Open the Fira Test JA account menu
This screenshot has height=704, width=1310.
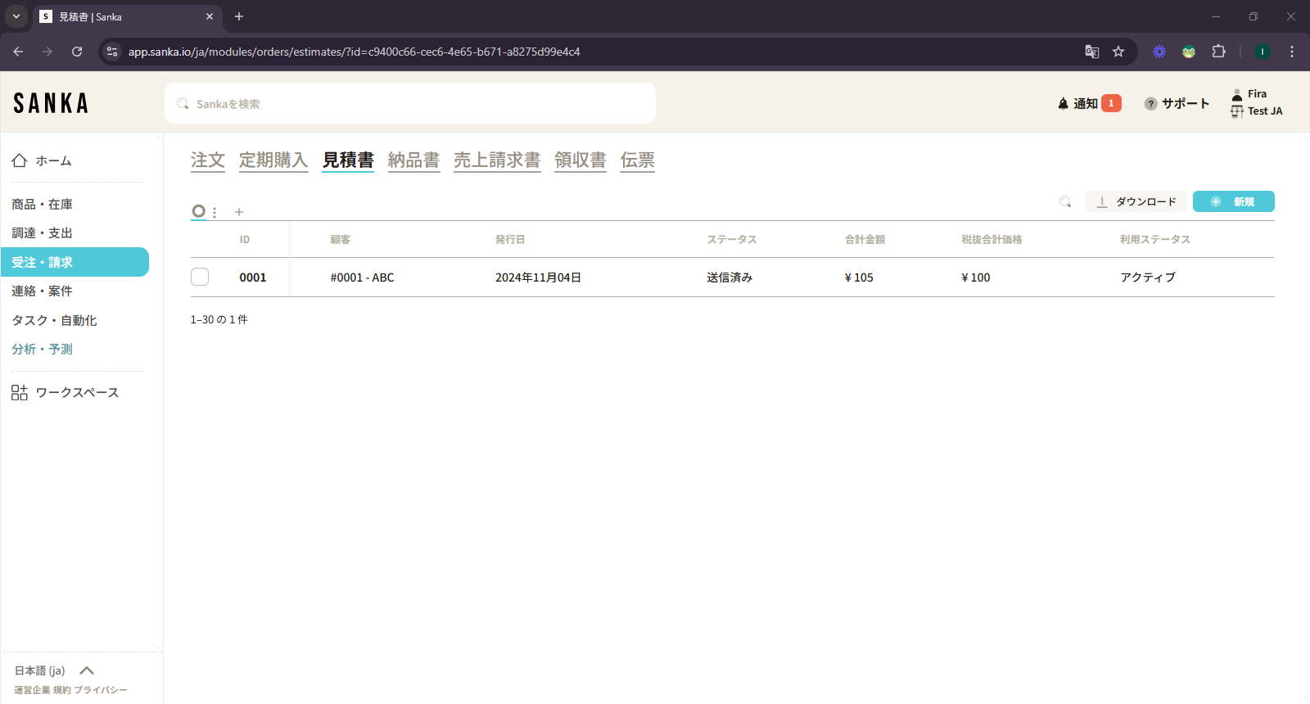point(1257,103)
